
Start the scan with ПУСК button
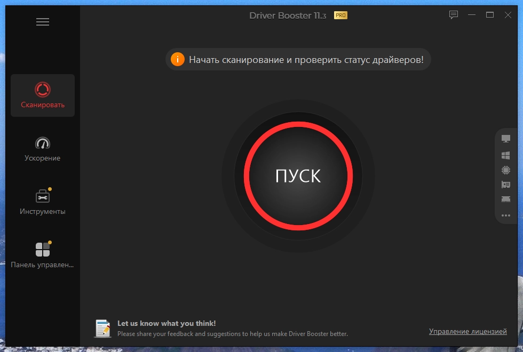pyautogui.click(x=298, y=175)
